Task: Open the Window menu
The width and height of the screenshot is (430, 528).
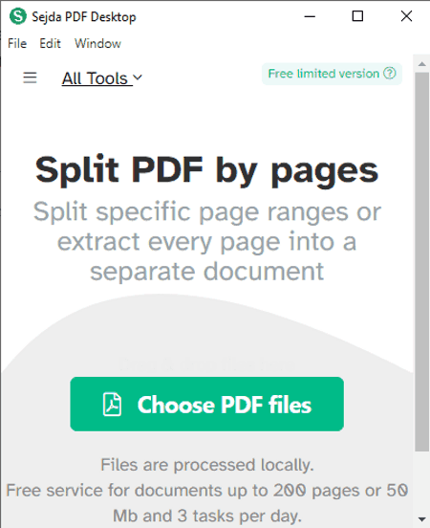Action: [97, 43]
